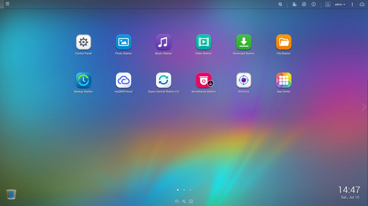The image size is (368, 206).
Task: Click the utility tools icon at bottom
Action: [184, 201]
